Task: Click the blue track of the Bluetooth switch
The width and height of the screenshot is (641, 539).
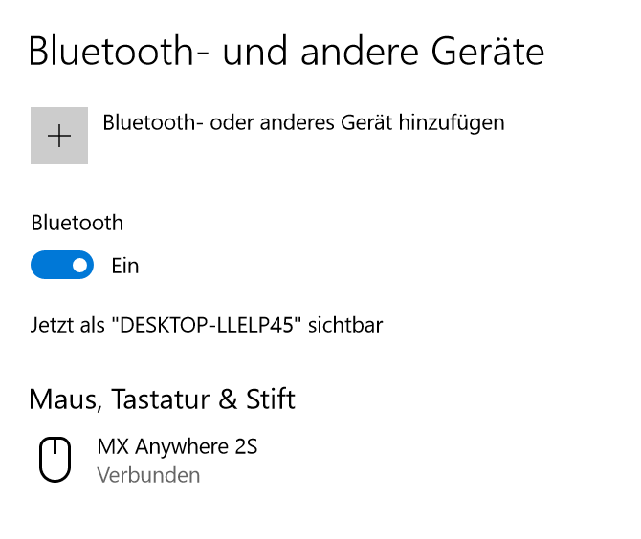Action: click(x=48, y=265)
